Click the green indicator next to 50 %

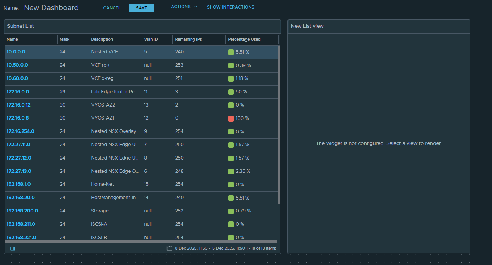(231, 92)
